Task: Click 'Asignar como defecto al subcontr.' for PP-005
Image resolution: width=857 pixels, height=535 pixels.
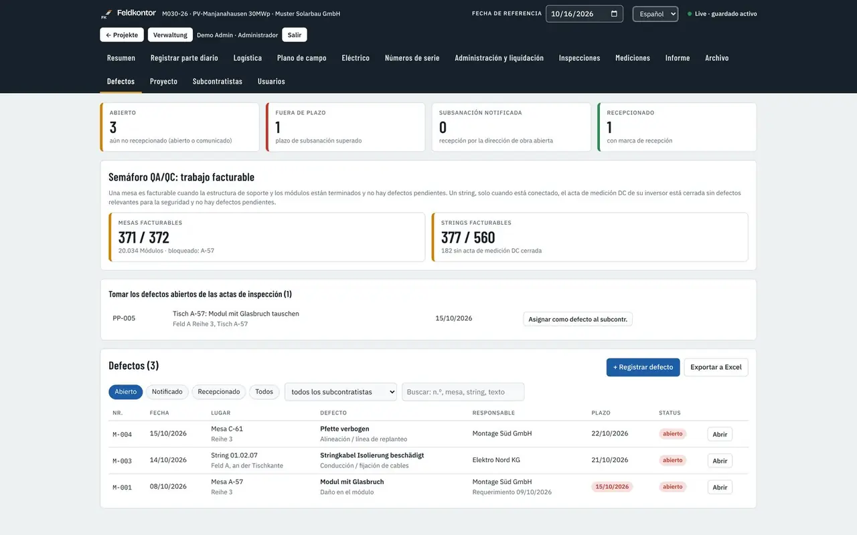Action: click(x=578, y=319)
